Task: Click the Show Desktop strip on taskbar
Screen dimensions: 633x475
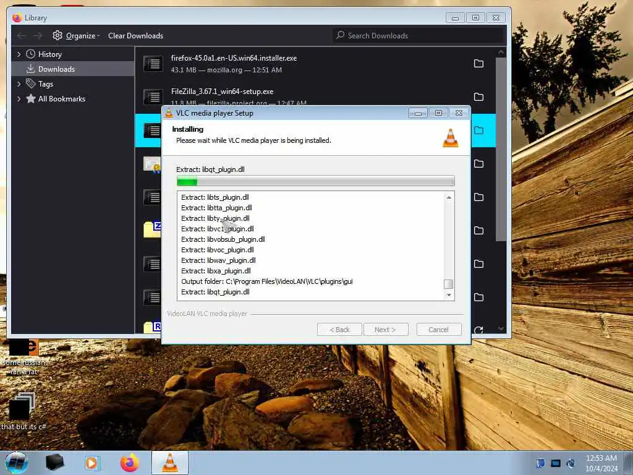Action: pos(629,463)
